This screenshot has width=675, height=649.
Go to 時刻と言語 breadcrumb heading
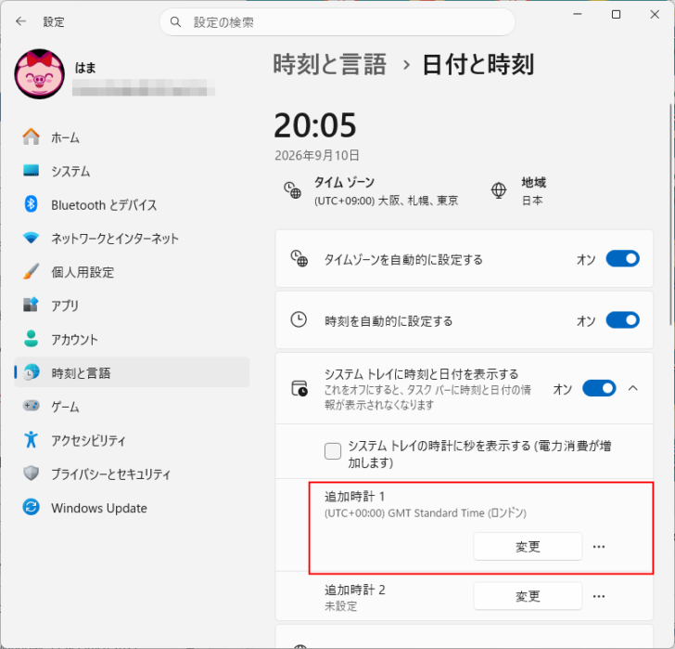(330, 65)
